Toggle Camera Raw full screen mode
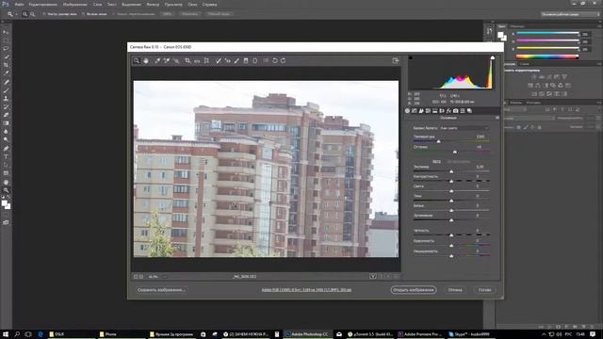This screenshot has height=339, width=603. click(x=396, y=60)
